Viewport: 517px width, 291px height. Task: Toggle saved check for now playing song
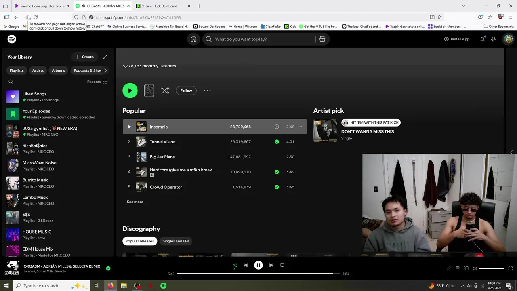click(x=108, y=268)
